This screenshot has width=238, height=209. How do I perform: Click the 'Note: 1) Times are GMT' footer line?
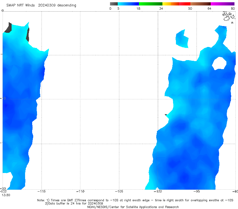pos(135,200)
